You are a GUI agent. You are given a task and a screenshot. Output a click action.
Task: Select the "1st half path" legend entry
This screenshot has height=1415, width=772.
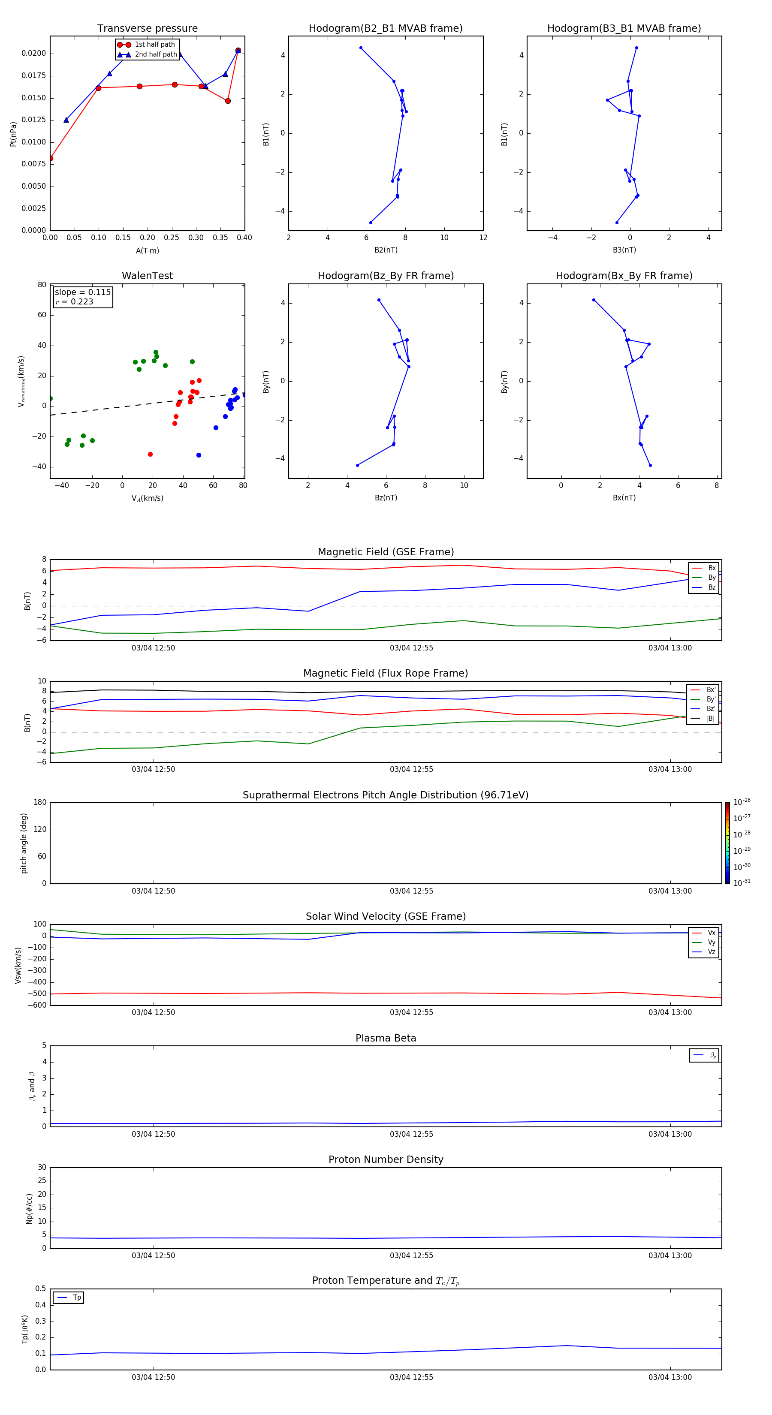(147, 45)
